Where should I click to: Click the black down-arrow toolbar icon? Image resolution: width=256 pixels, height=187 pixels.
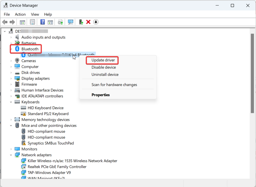pos(96,22)
